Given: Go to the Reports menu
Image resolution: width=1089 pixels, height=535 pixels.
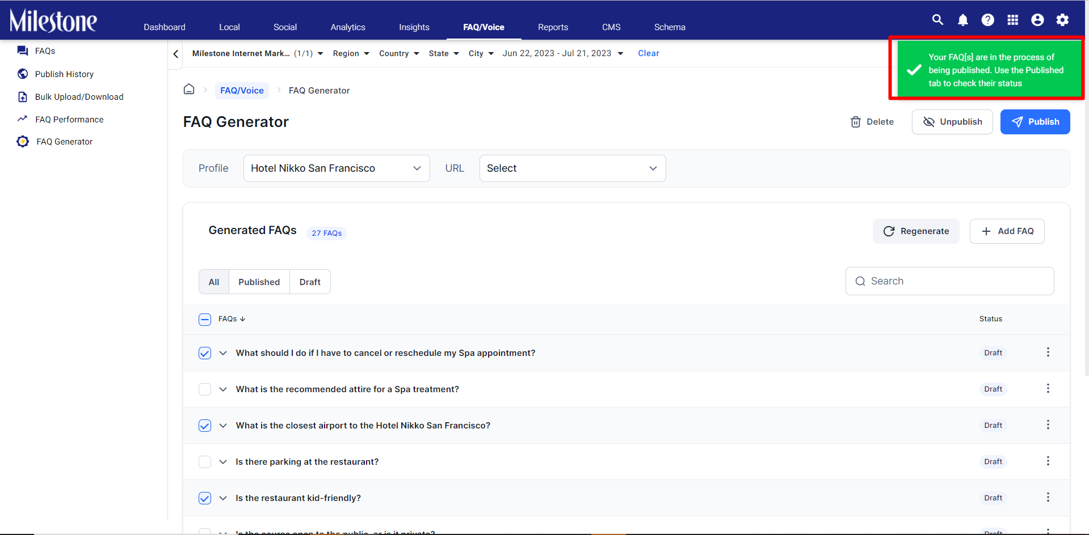Looking at the screenshot, I should 553,27.
